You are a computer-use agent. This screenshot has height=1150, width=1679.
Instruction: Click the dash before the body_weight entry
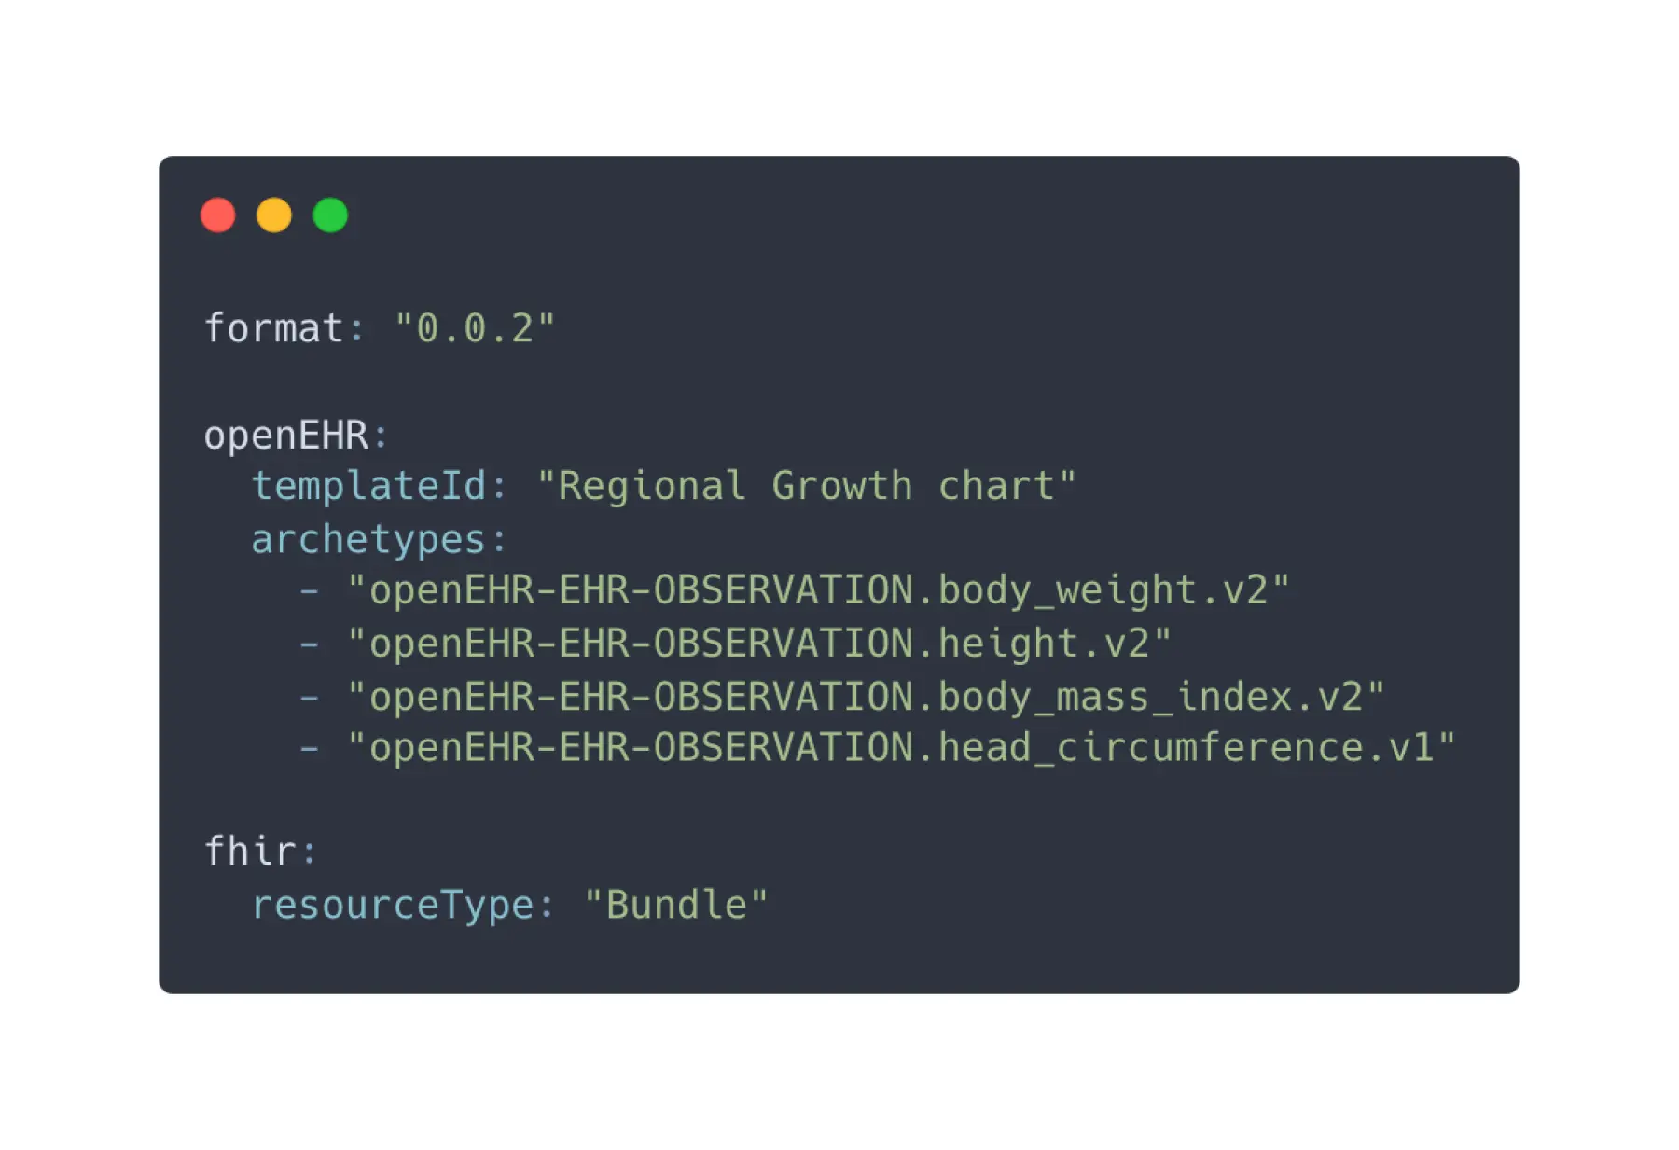(310, 590)
